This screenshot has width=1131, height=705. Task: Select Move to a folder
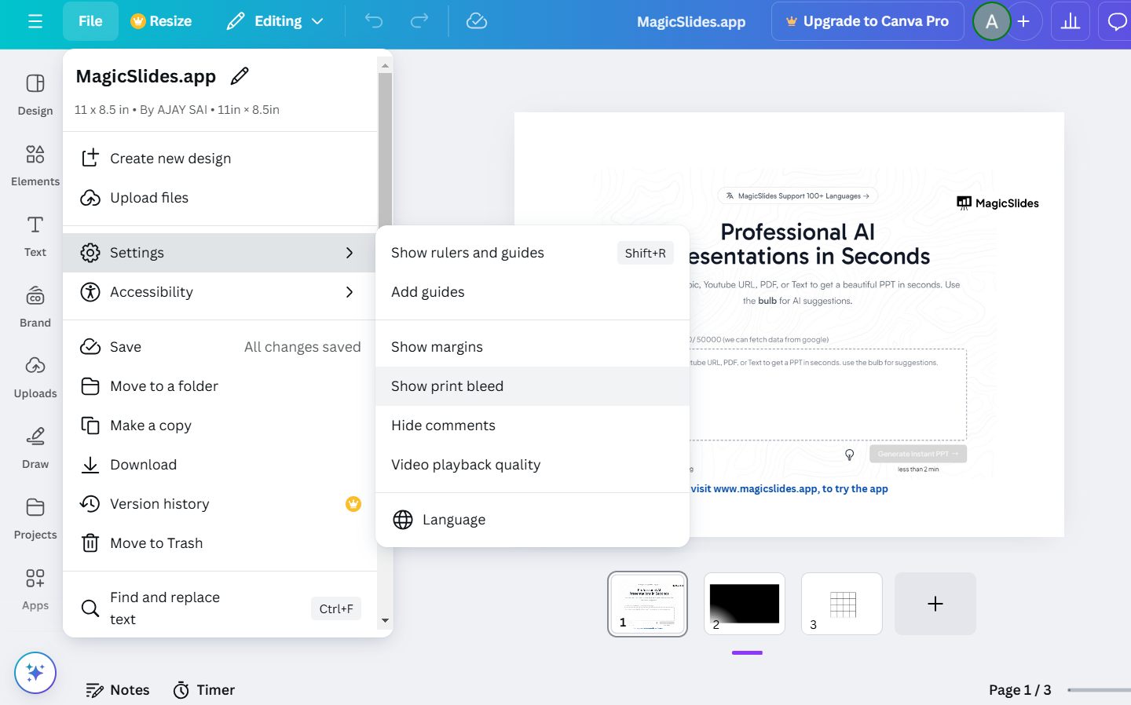pyautogui.click(x=220, y=386)
